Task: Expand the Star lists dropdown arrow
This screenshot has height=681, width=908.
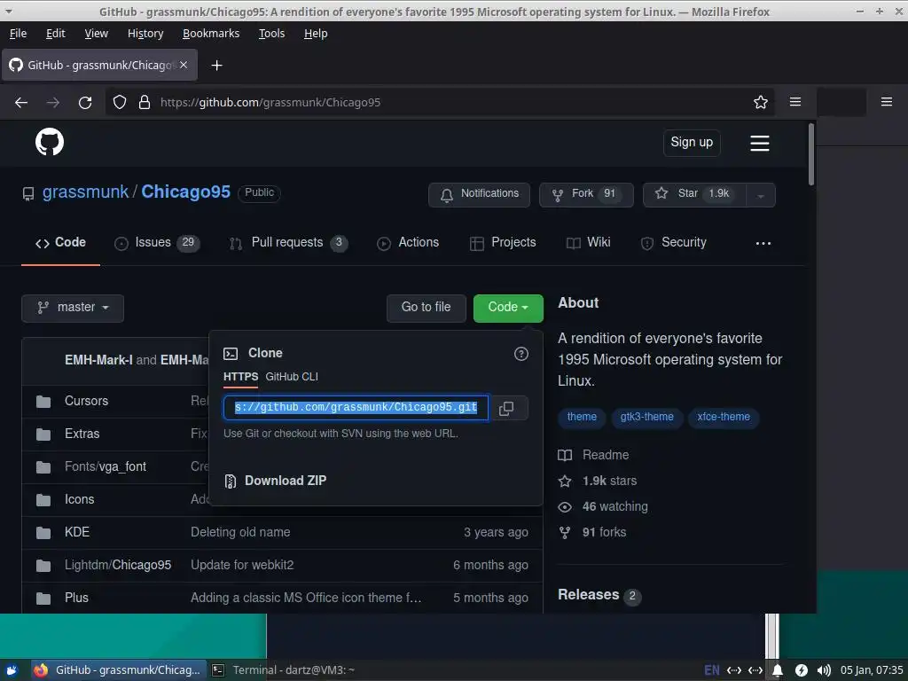Action: [760, 196]
